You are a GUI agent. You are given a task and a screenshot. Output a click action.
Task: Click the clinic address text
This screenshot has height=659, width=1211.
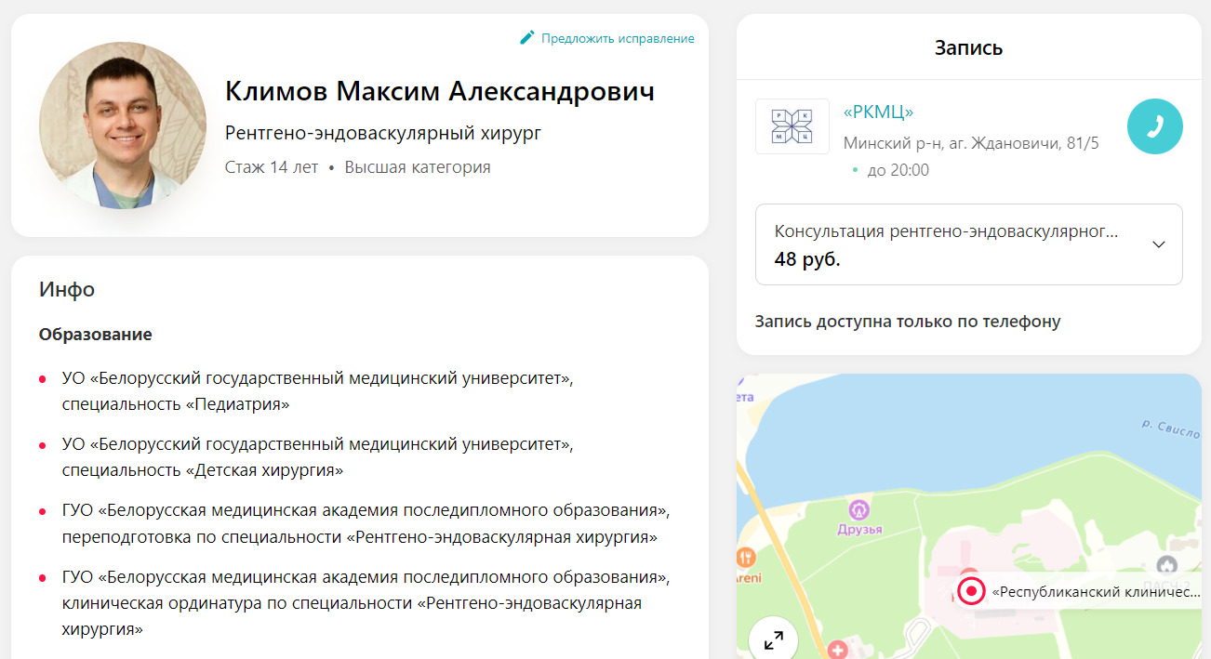(x=971, y=143)
